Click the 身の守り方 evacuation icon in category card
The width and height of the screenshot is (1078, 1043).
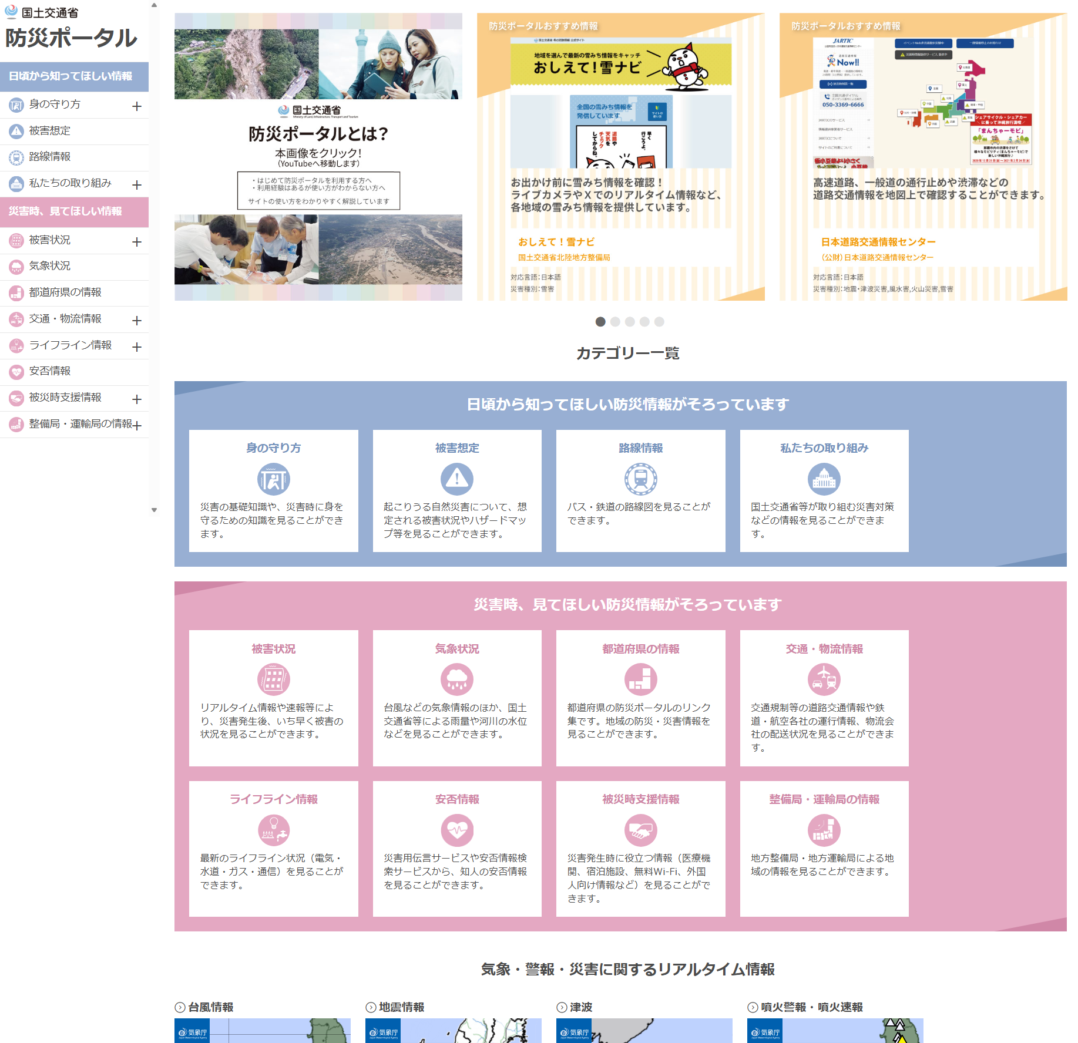point(273,479)
